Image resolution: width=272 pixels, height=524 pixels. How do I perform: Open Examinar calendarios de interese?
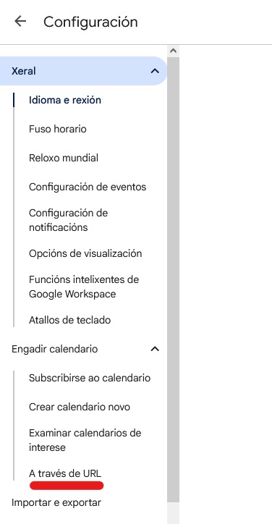click(85, 440)
